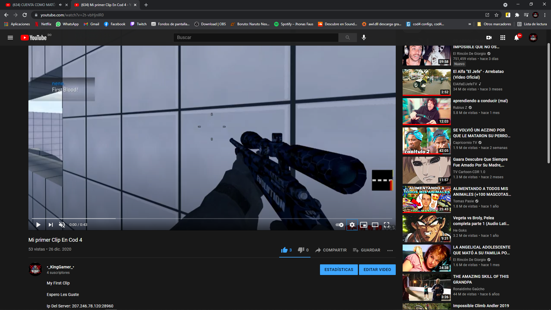
Task: Open the YouTube apps grid
Action: [503, 38]
